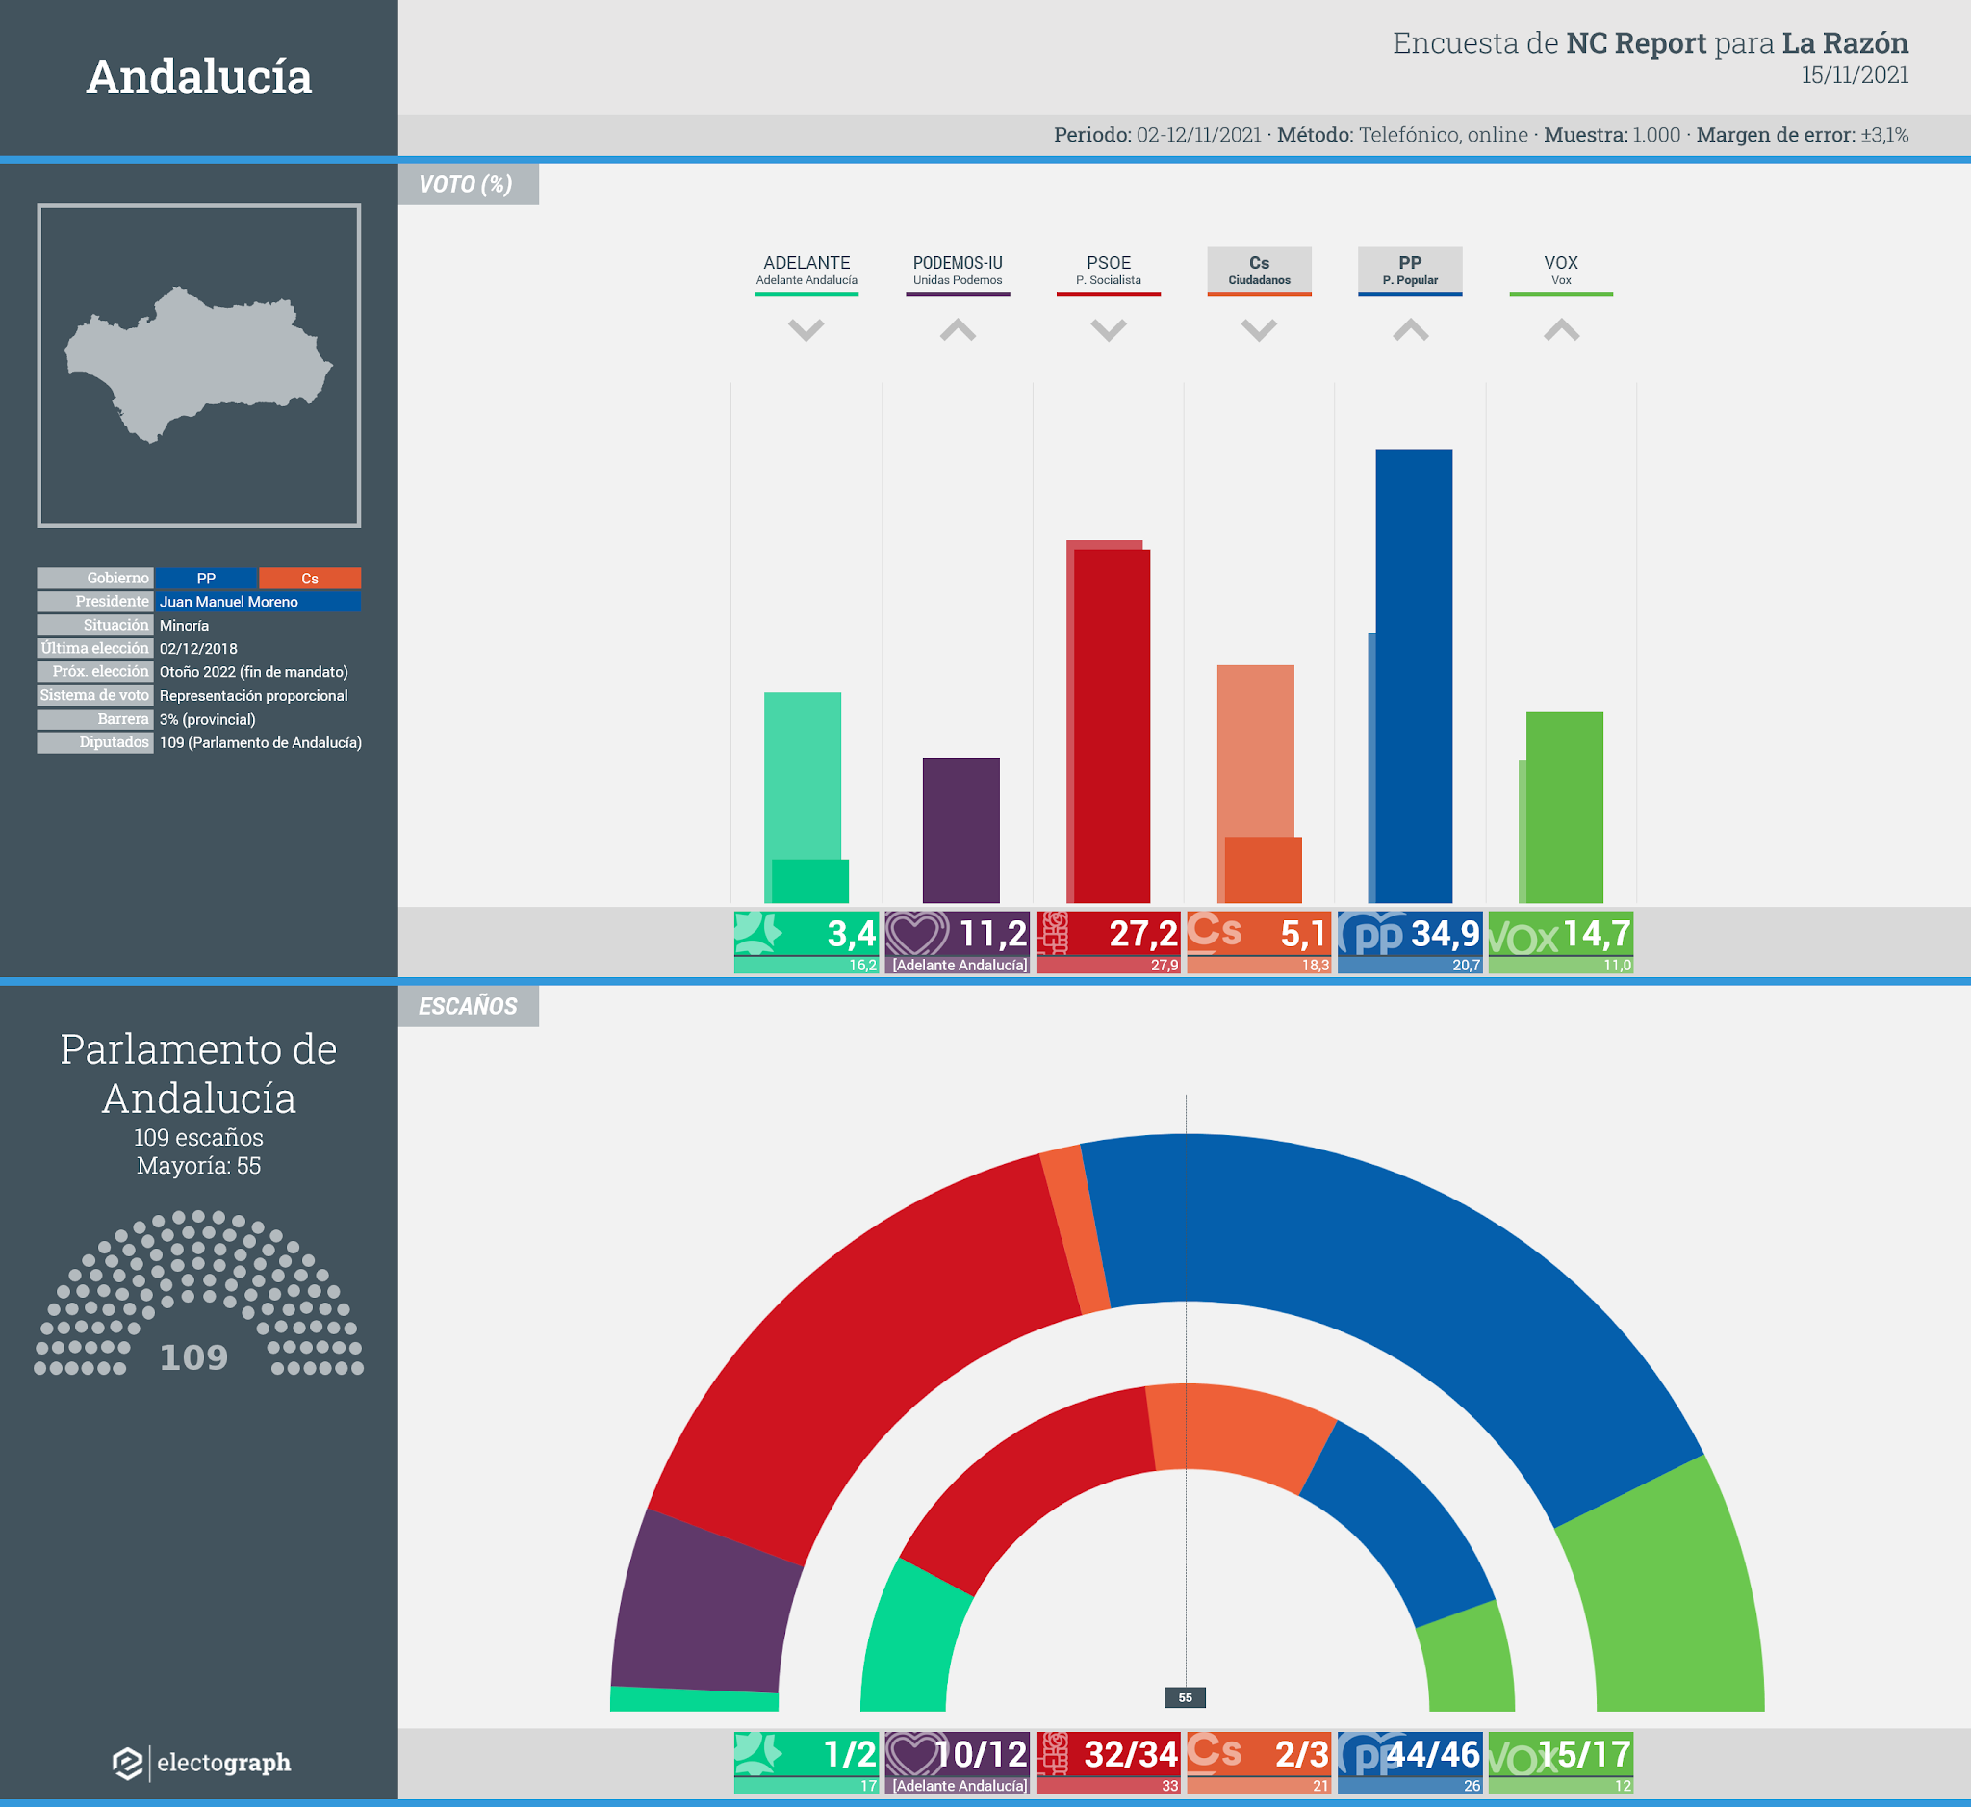
Task: Click the Adelante Andalucía logo in seats row
Action: click(758, 1752)
